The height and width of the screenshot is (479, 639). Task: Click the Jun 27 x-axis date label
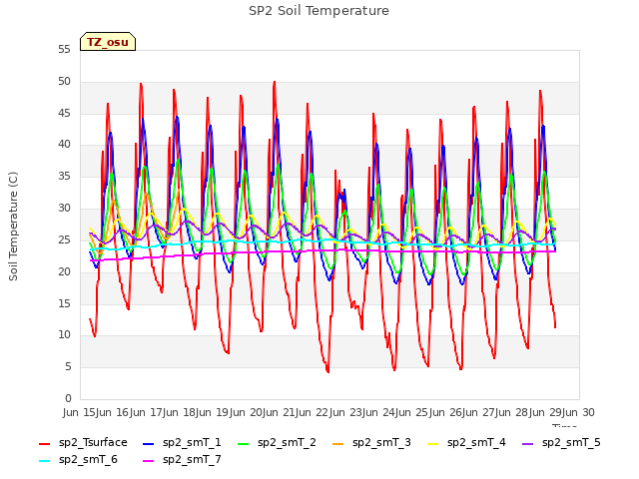(x=479, y=412)
